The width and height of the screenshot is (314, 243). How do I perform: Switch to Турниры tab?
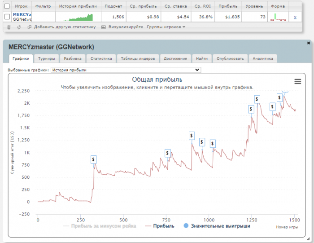pyautogui.click(x=47, y=58)
